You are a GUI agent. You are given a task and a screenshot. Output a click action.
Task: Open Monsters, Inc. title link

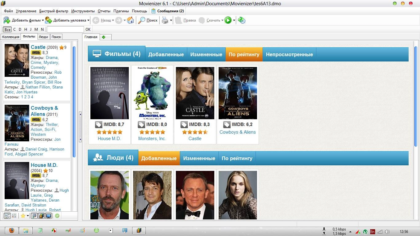pos(152,139)
